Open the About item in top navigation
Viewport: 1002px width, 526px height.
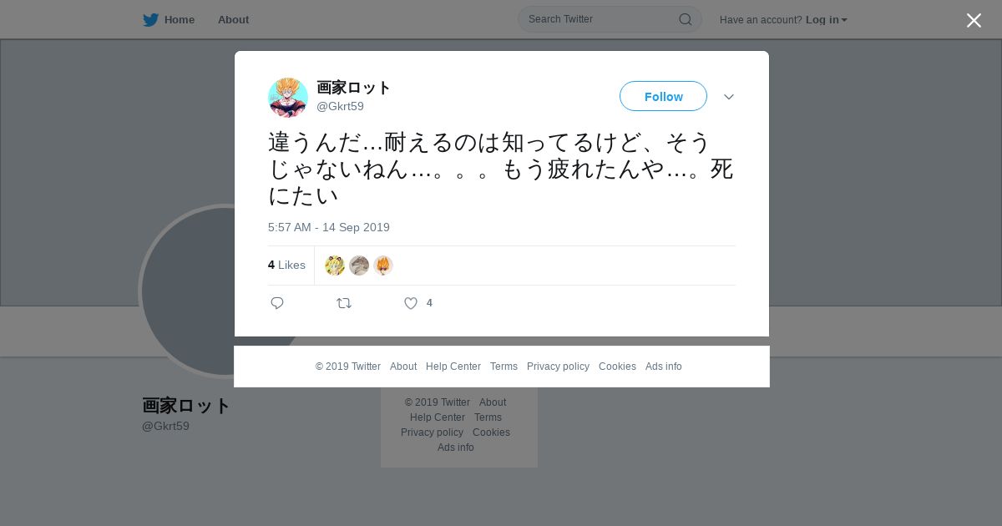click(233, 20)
